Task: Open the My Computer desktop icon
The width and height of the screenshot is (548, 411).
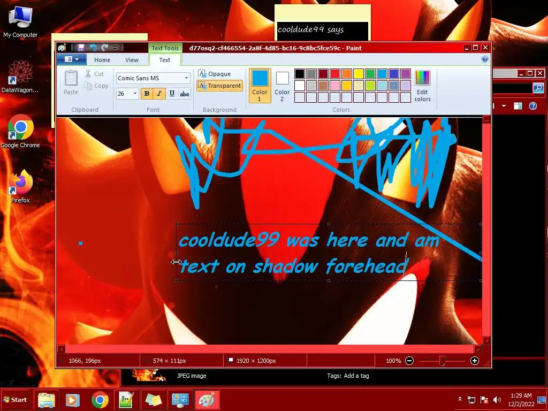Action: (20, 21)
